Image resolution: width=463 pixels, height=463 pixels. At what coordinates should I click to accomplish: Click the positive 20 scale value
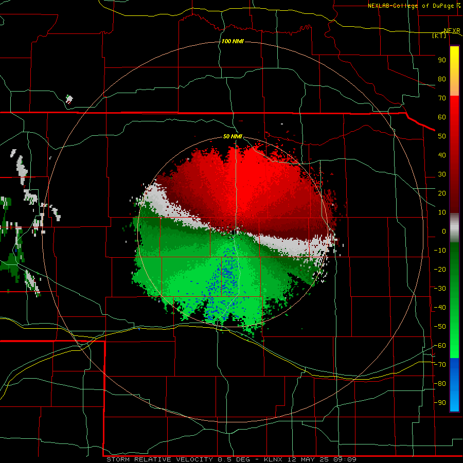[442, 193]
